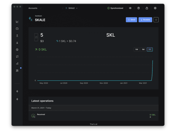This screenshot has height=132, width=176.
Task: Click Accounts in the breadcrumb
Action: [33, 8]
